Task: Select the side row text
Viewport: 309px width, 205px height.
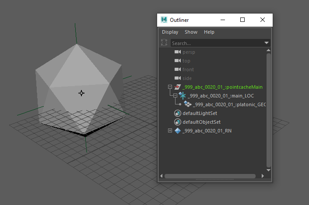Action: [x=187, y=78]
